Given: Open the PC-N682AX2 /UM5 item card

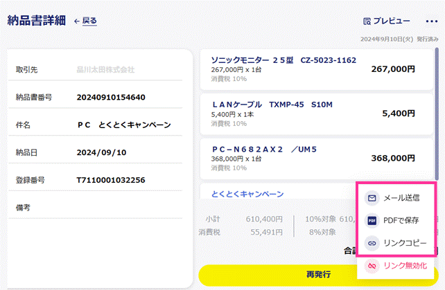Looking at the screenshot, I should [x=317, y=158].
